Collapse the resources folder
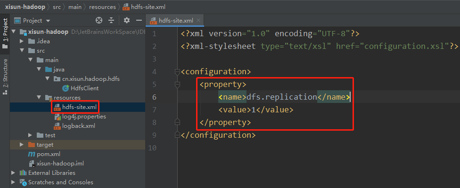 [39, 97]
